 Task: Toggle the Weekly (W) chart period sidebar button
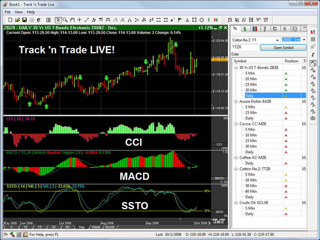pos(313,70)
